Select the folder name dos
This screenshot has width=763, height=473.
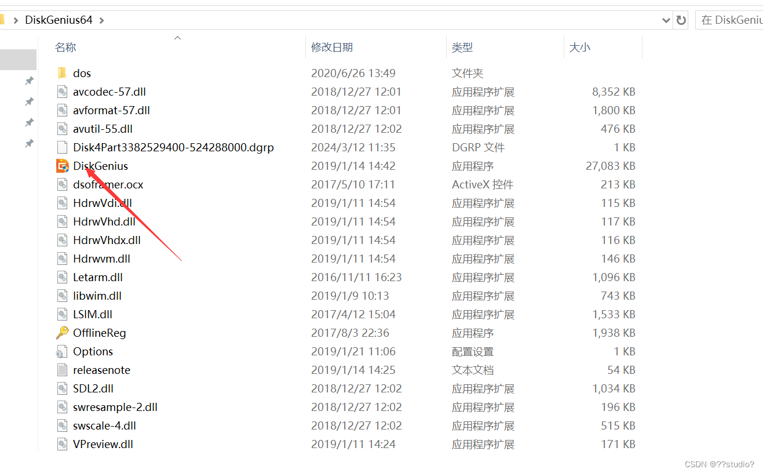tap(82, 73)
